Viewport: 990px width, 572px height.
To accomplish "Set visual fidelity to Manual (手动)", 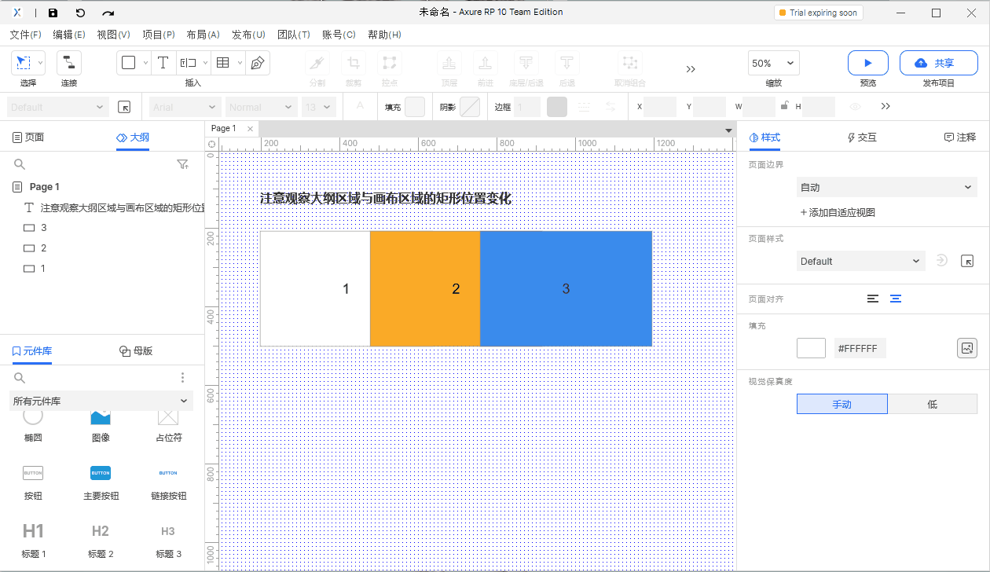I will [842, 404].
